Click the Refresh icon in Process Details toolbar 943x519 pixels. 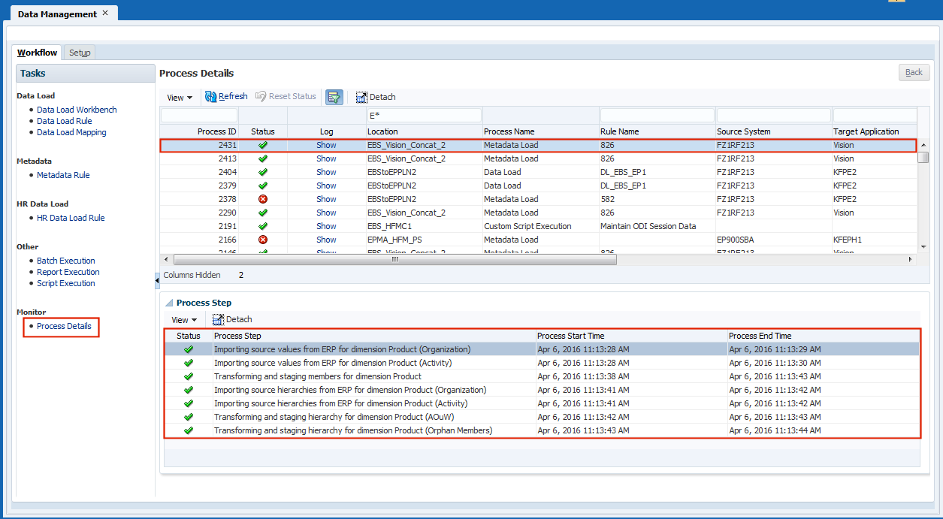point(210,97)
